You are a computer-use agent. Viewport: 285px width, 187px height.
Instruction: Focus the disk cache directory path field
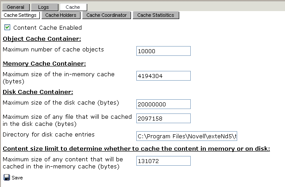187,136
